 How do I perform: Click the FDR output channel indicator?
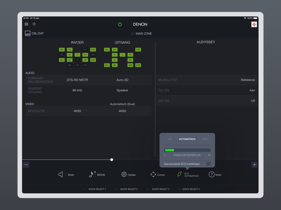tap(138, 49)
